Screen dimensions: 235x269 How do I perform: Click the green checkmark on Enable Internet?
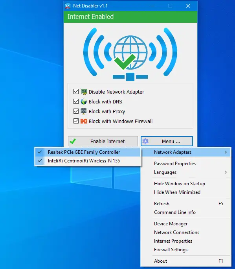(x=73, y=141)
